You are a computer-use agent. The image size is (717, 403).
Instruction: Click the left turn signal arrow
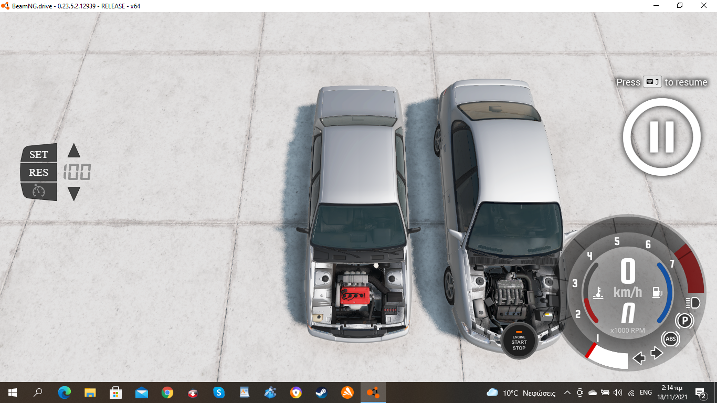tap(639, 358)
